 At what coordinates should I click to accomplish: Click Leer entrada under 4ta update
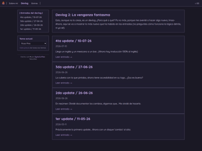click(64, 57)
